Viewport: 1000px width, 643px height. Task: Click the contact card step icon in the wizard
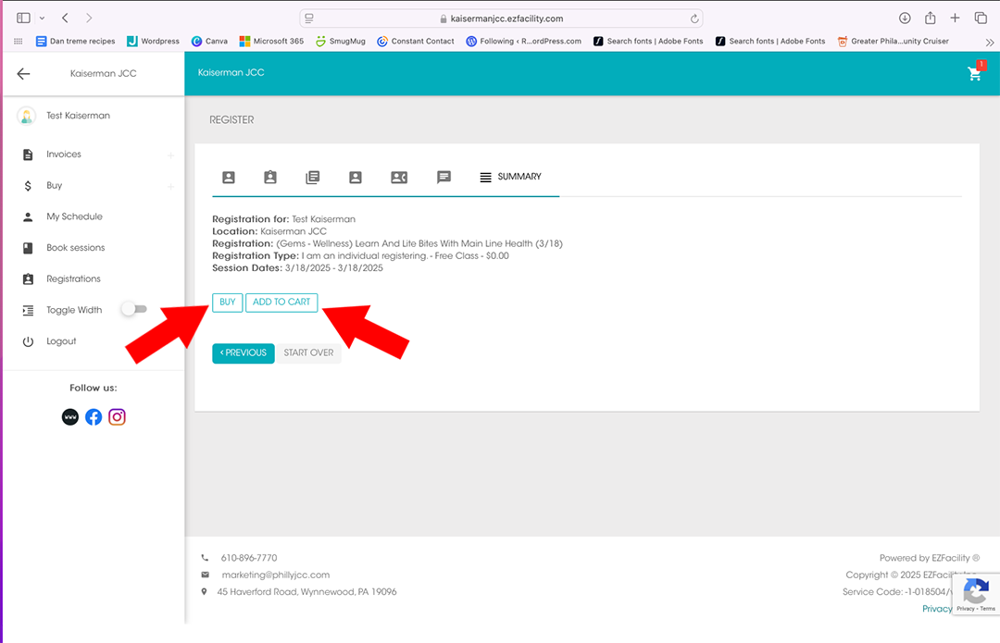pos(399,177)
